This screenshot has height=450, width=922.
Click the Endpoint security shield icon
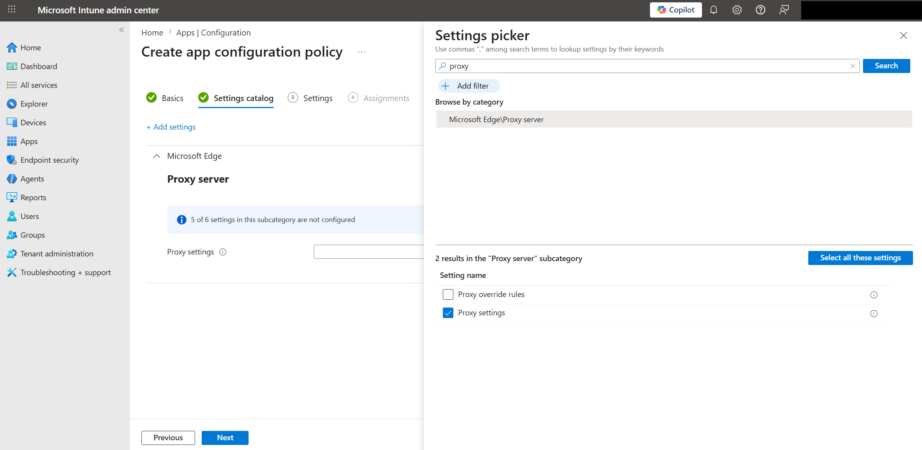(x=12, y=160)
